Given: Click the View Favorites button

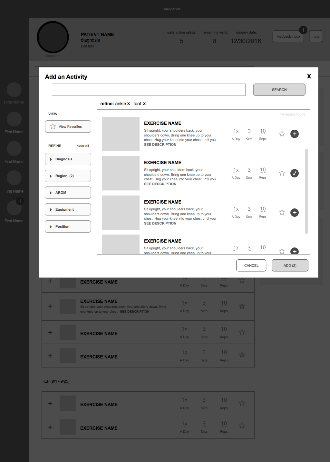Looking at the screenshot, I should coord(68,126).
